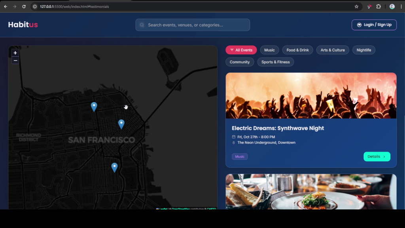The image size is (405, 228).
Task: Open the browser three-dot menu
Action: click(x=401, y=7)
